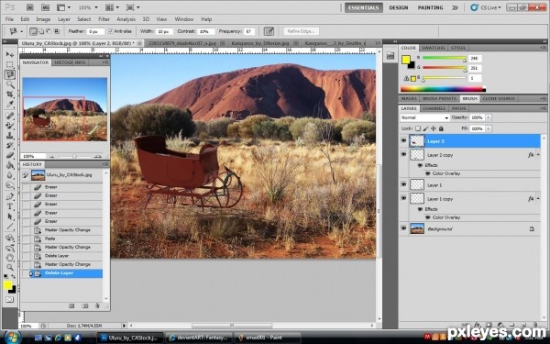The width and height of the screenshot is (550, 344).
Task: Toggle Layer 1 visibility eye
Action: 403,184
